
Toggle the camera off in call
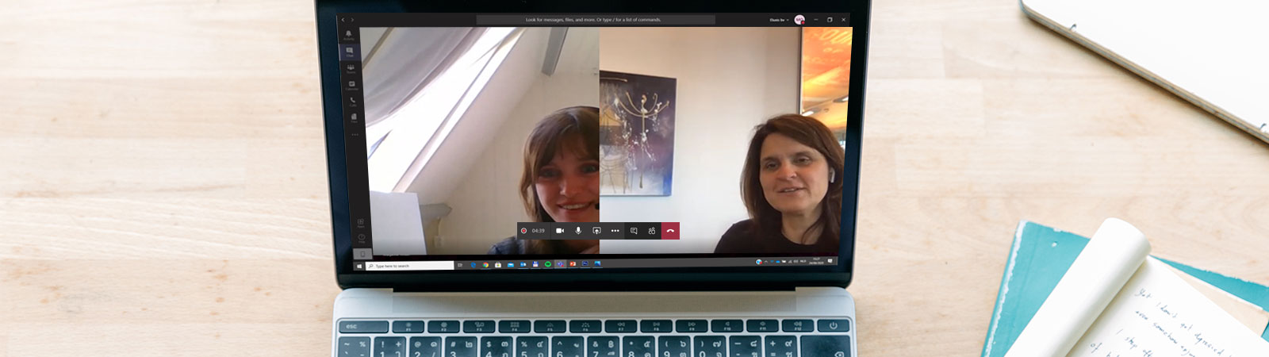(x=560, y=231)
